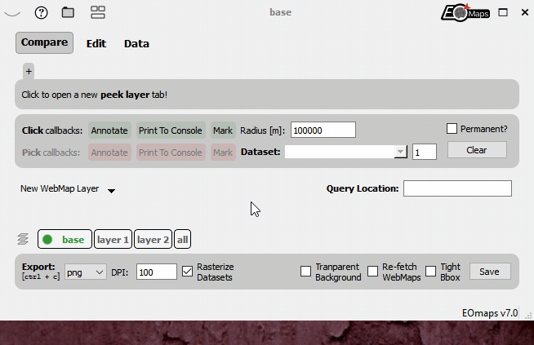Viewport: 534px width, 345px height.
Task: Switch to the Data tab
Action: (136, 43)
